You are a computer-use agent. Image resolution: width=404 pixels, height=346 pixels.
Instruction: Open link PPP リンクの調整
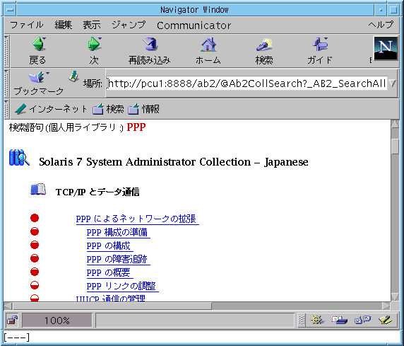tap(122, 286)
